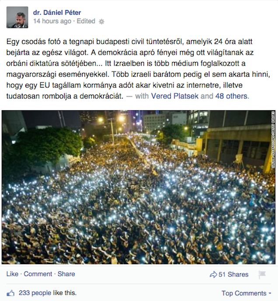Open the crowd protest photo
Screen dimensions: 278x301
coord(139,187)
